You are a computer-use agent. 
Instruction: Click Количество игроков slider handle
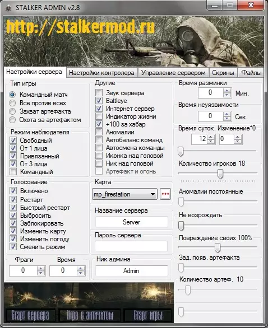point(220,174)
